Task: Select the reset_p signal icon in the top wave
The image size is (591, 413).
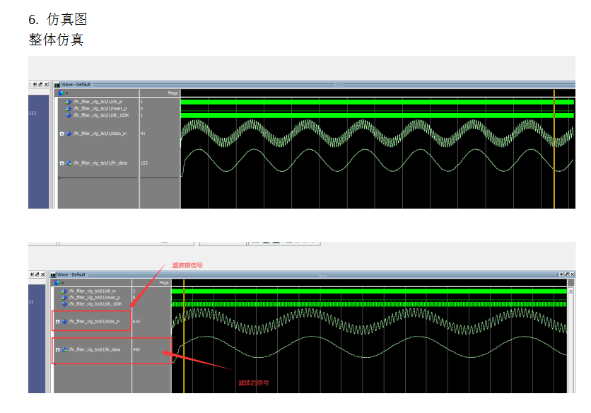Action: tap(69, 108)
